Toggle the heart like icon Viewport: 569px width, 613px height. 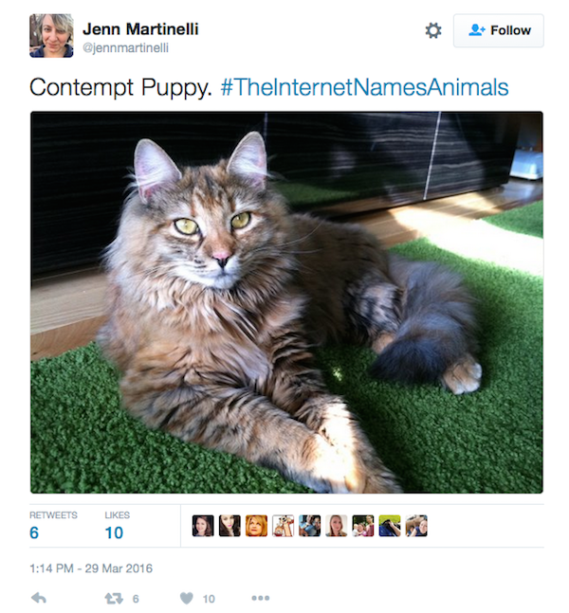point(187,598)
